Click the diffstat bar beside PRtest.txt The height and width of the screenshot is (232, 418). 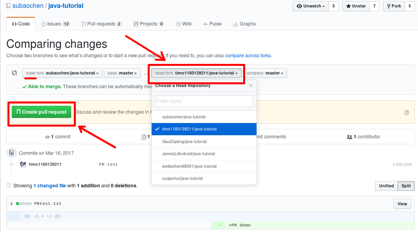coord(24,204)
